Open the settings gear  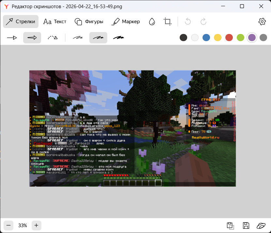point(262,22)
